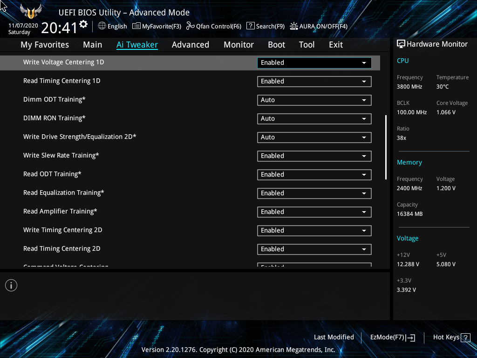Image resolution: width=477 pixels, height=358 pixels.
Task: Open MyFavorite(F3) list
Action: click(x=157, y=26)
